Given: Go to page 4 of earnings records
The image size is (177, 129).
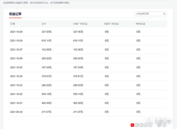Looking at the screenshot, I should pos(146,125).
